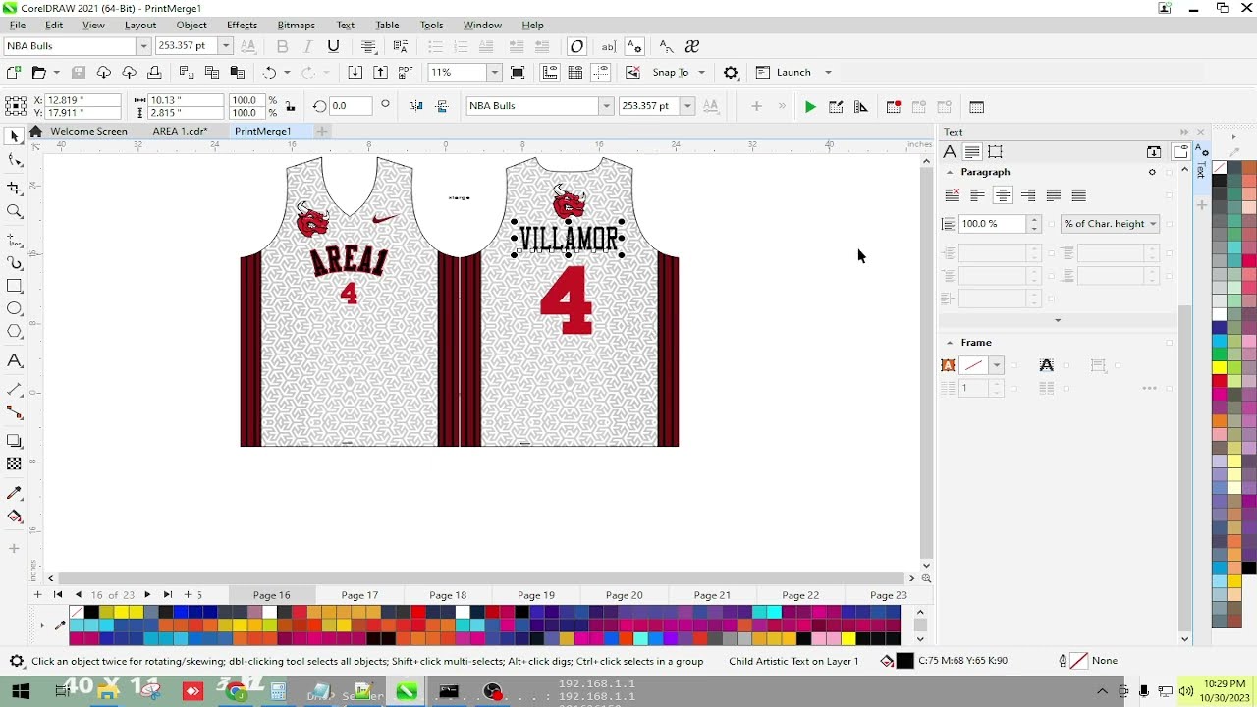
Task: Click the line spacing 100.0 % field
Action: pos(992,224)
